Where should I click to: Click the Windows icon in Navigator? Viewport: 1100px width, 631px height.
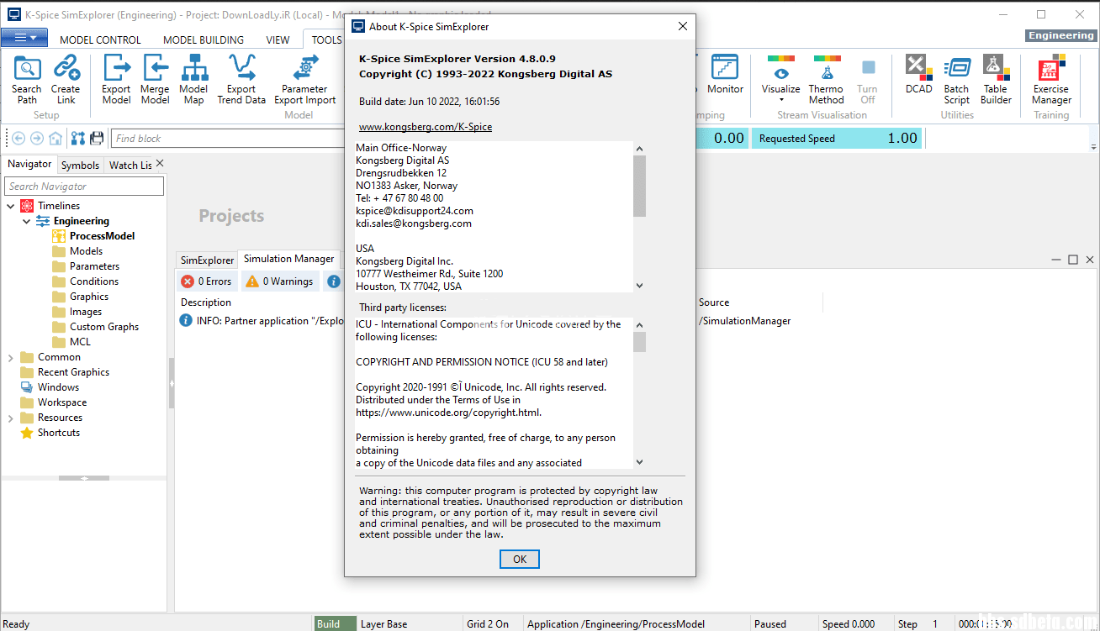27,387
